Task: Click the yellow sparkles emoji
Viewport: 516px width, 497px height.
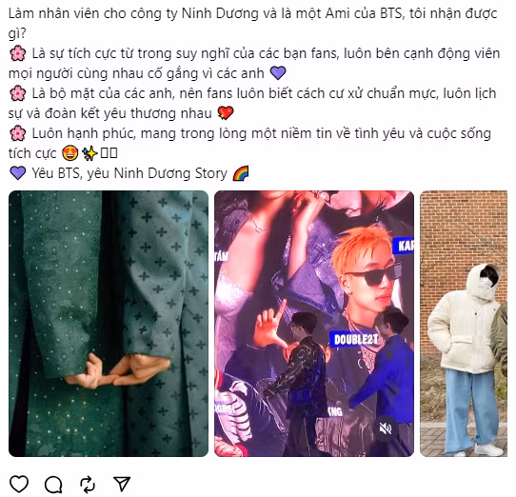Action: (x=89, y=153)
